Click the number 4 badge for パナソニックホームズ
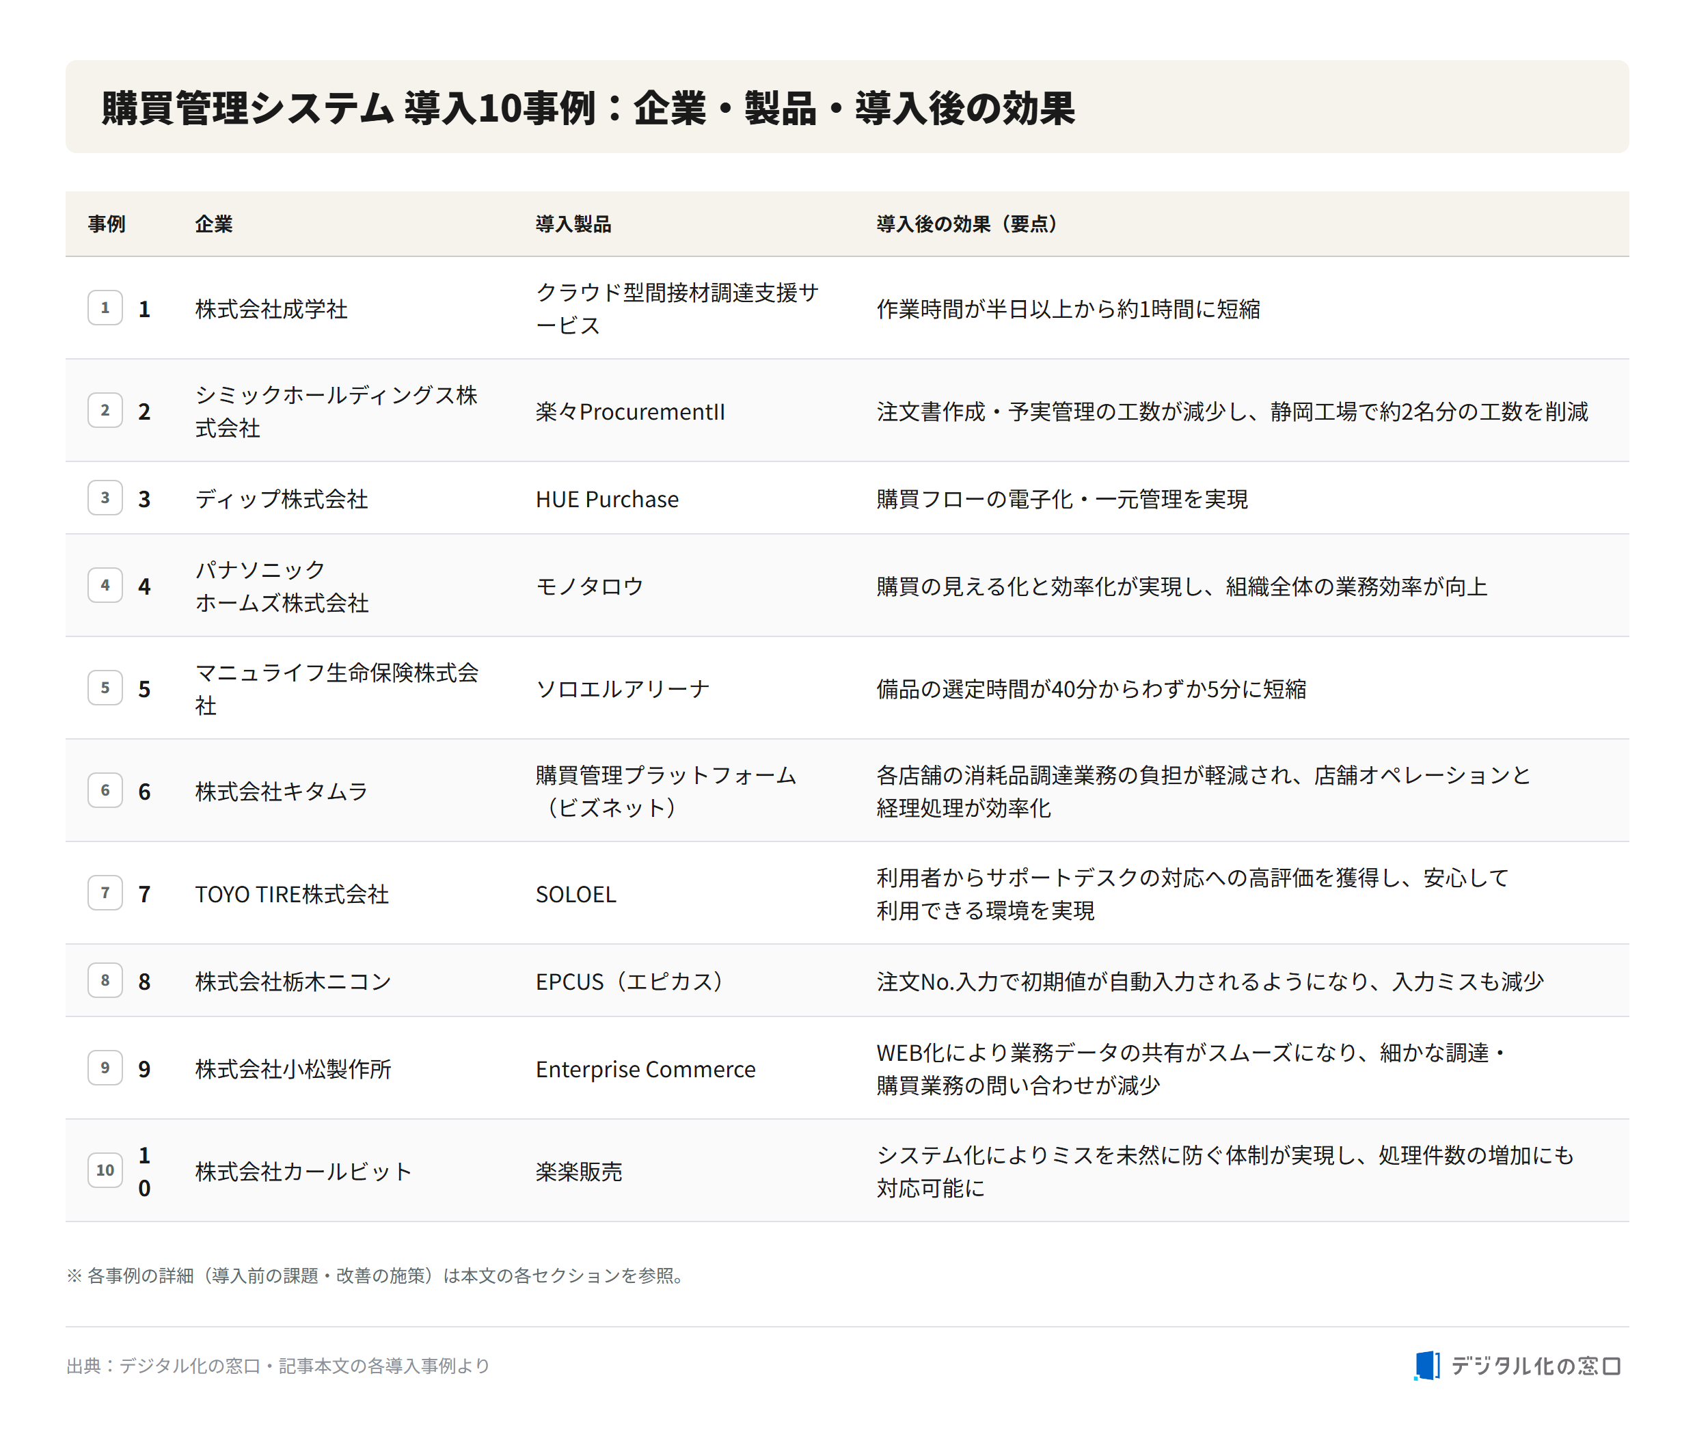This screenshot has width=1695, height=1445. tap(105, 585)
